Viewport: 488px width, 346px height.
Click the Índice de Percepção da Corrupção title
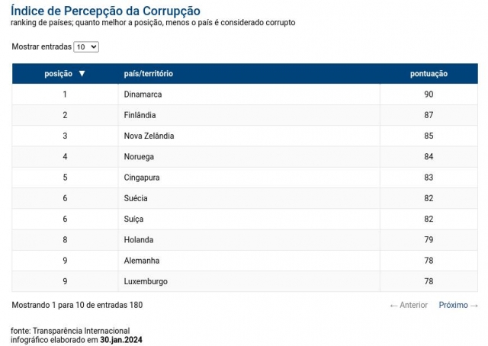pyautogui.click(x=105, y=11)
